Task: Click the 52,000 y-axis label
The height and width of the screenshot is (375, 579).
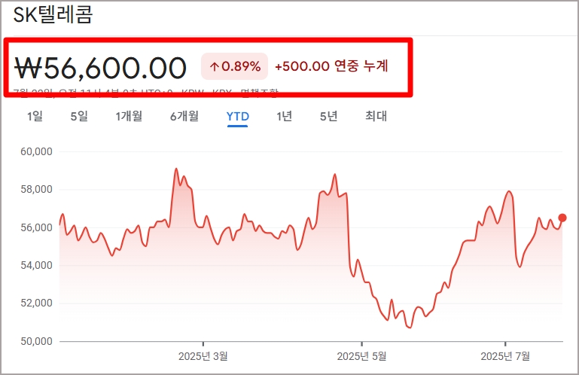Action: point(36,303)
